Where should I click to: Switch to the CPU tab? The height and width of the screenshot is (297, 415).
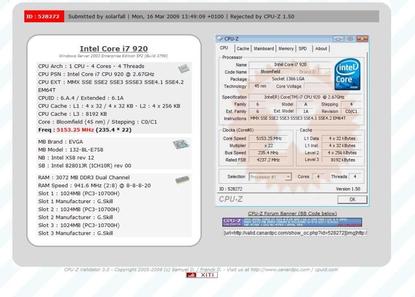(x=224, y=48)
